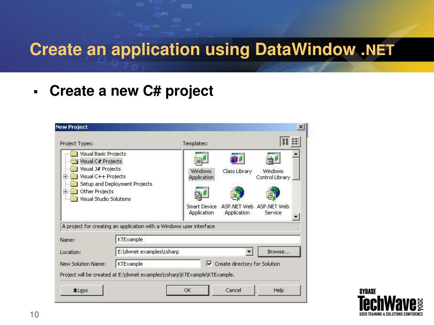434x325 pixels.
Task: Select Visual C# Projects tree label
Action: (x=101, y=161)
